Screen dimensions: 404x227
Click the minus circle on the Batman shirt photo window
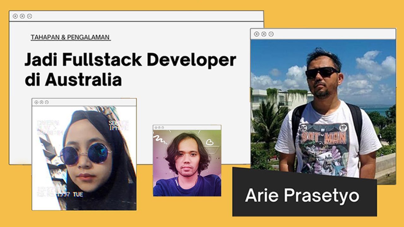tap(271, 34)
